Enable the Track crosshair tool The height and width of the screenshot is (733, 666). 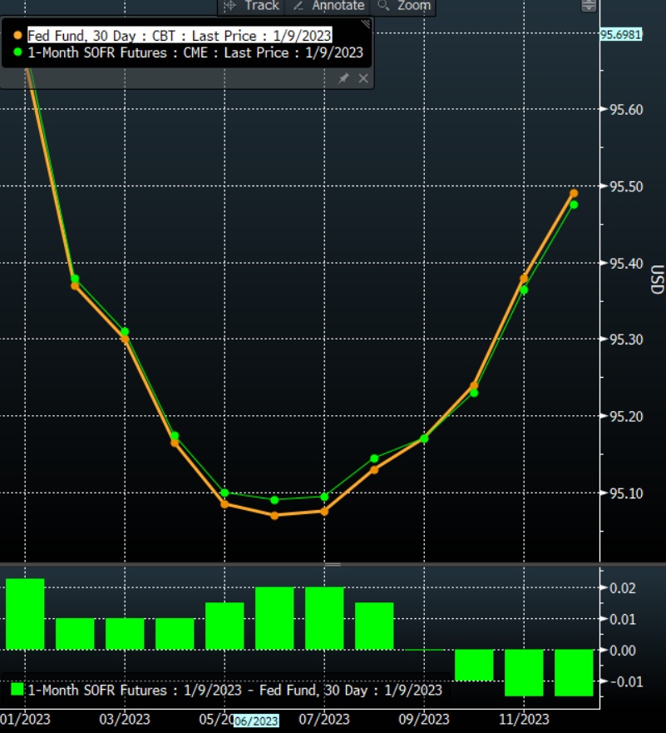(x=252, y=6)
